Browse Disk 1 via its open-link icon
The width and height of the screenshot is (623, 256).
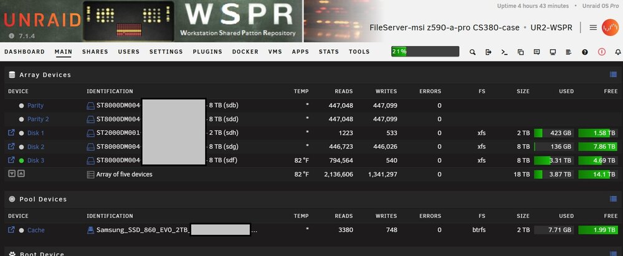pyautogui.click(x=11, y=133)
